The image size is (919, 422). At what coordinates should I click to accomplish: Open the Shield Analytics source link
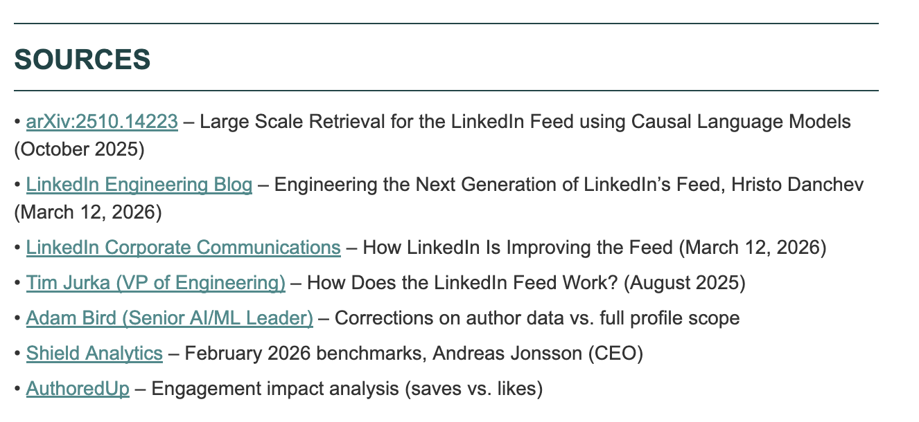click(x=94, y=354)
